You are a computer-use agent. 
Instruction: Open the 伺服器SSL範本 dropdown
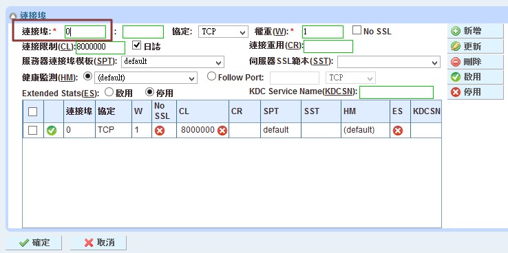coord(389,62)
